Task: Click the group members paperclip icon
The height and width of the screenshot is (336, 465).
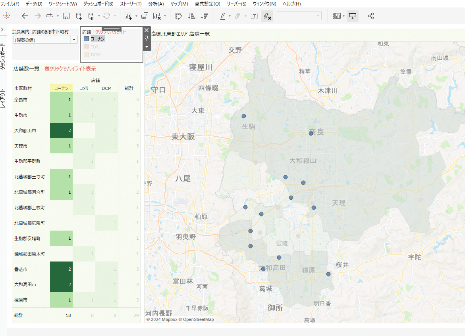Action: 237,16
